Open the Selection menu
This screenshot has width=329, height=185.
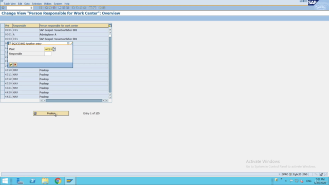click(x=36, y=4)
